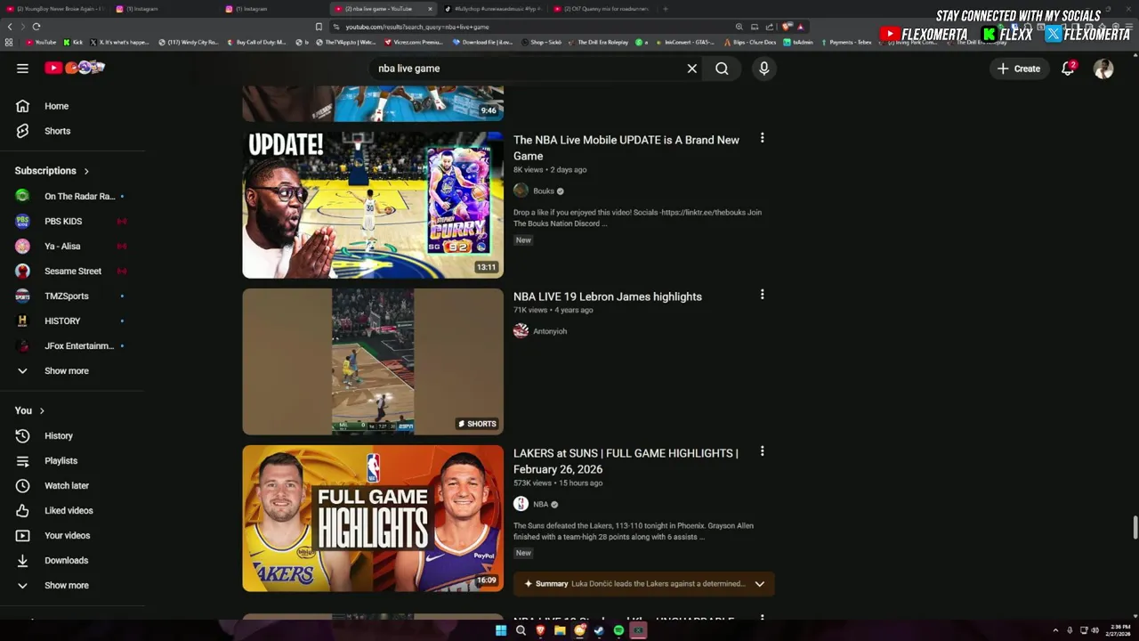The image size is (1139, 641).
Task: Clear the search box with the X
Action: click(x=691, y=69)
